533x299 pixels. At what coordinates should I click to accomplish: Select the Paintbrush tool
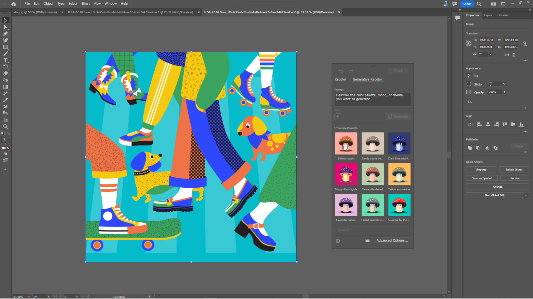[5, 53]
